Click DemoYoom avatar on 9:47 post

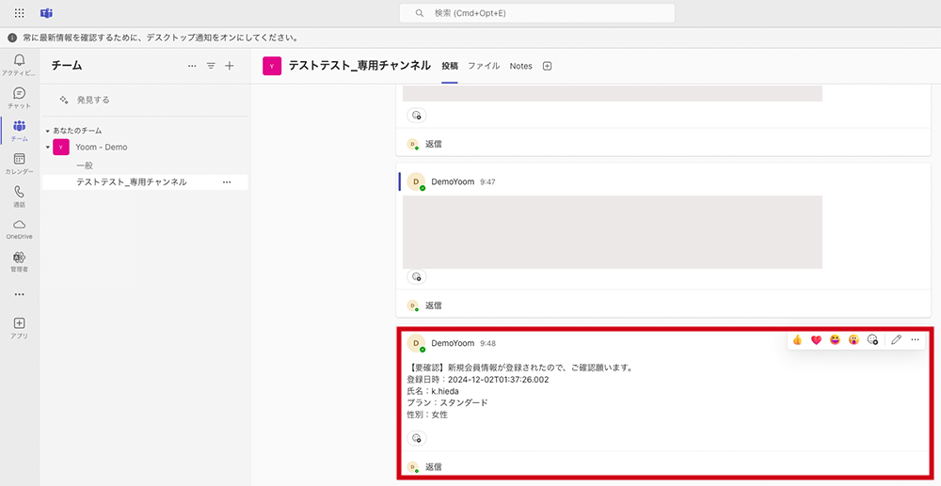coord(416,181)
